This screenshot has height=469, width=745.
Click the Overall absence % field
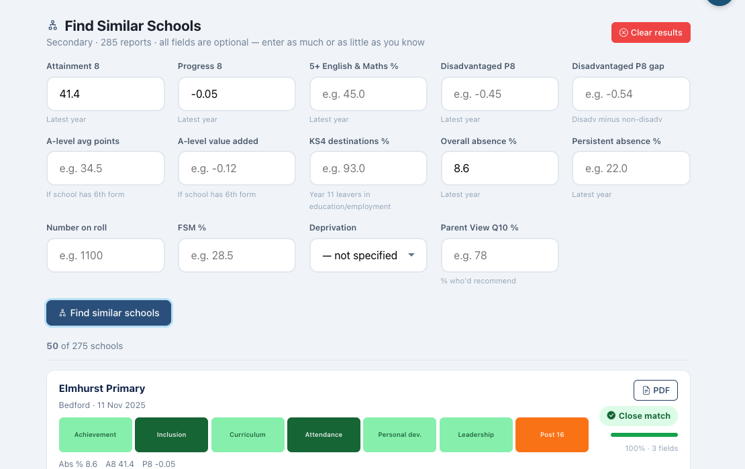(x=500, y=168)
